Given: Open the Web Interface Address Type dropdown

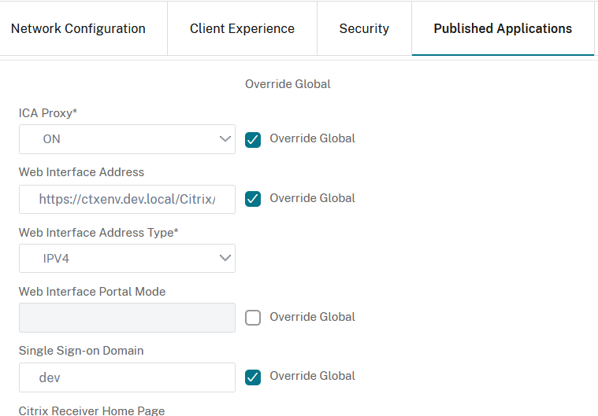Looking at the screenshot, I should point(127,258).
